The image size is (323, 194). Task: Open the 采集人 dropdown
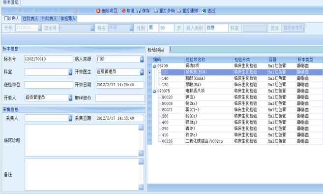point(70,118)
